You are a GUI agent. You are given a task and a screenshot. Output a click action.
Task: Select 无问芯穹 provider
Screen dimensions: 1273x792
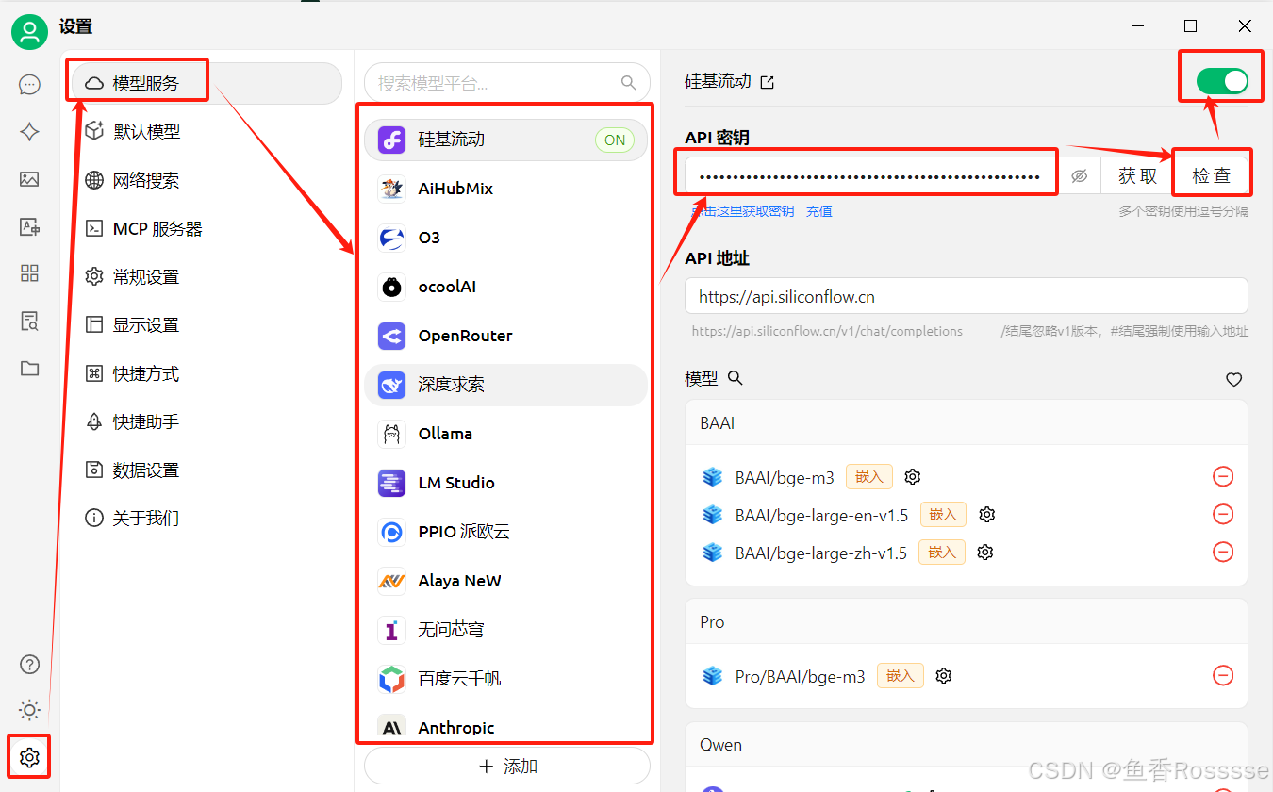(x=506, y=630)
